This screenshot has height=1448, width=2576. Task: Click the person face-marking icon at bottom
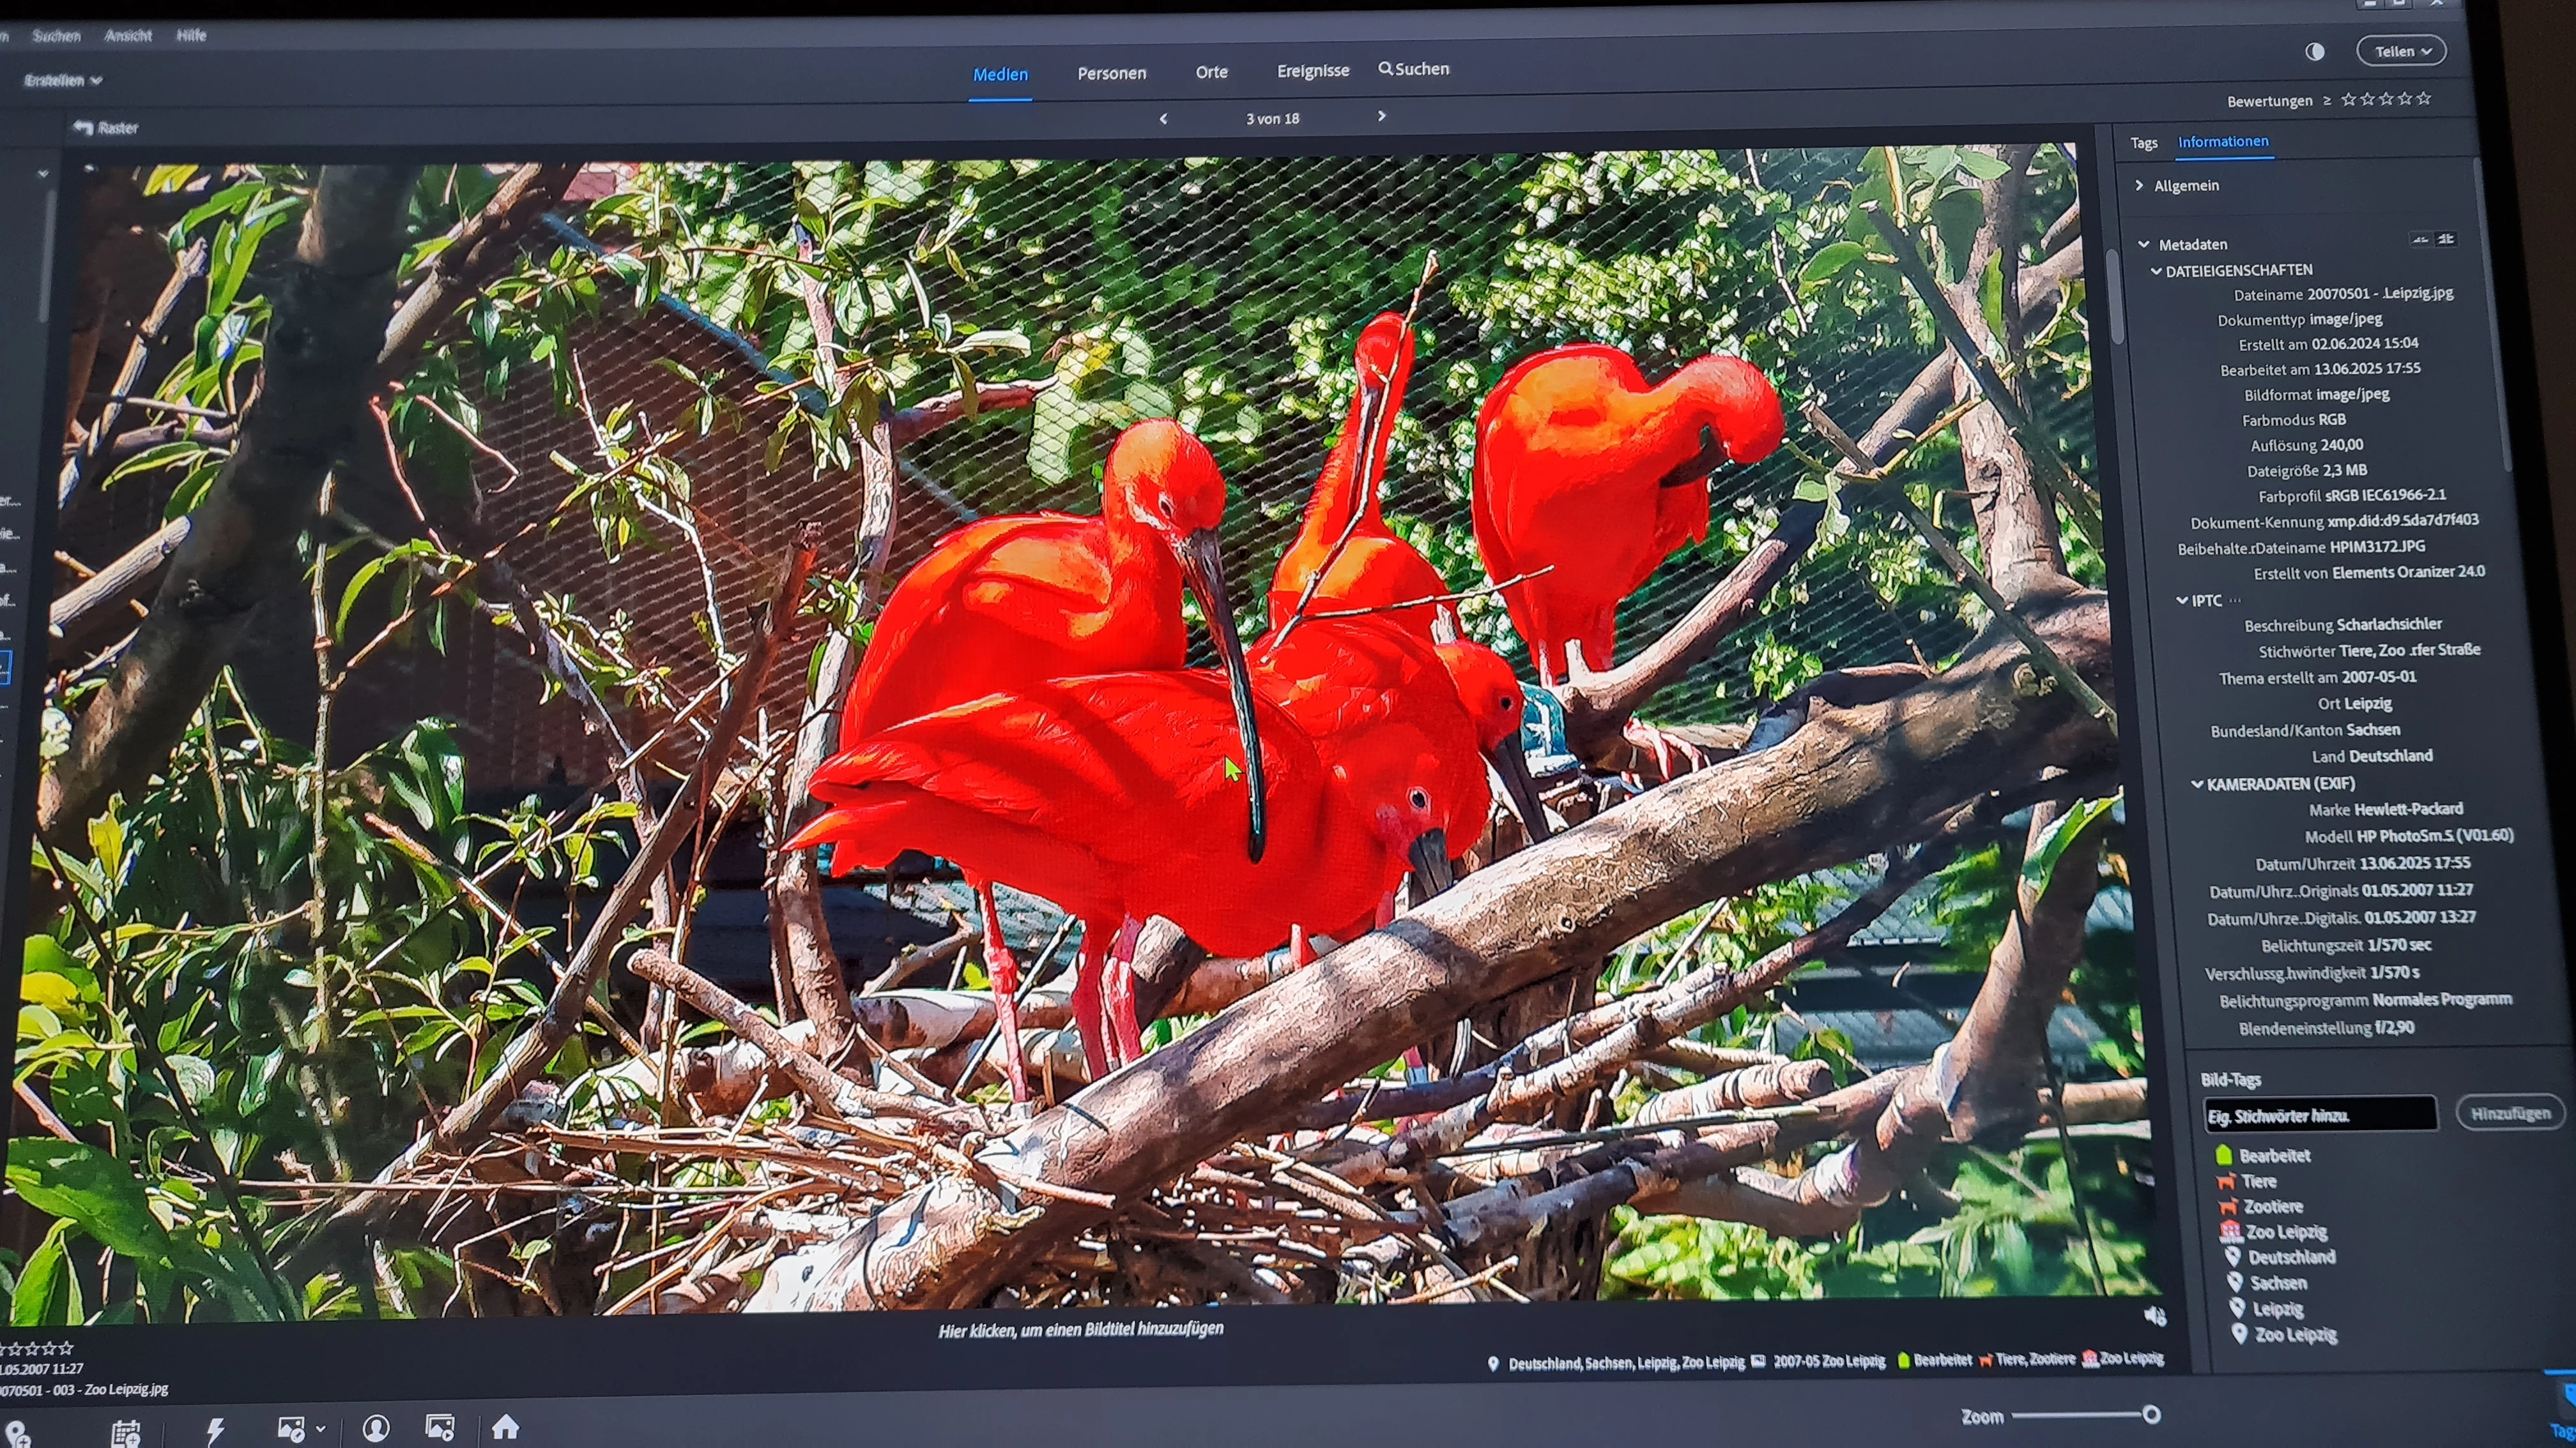[x=376, y=1428]
